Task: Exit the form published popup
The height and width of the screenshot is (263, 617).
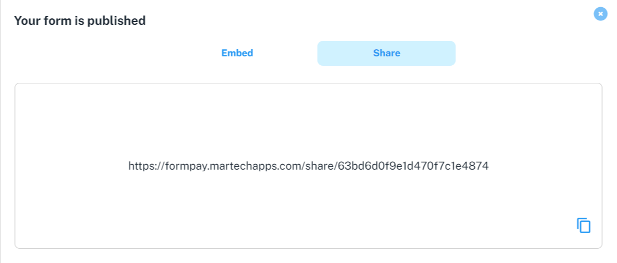Action: point(600,14)
